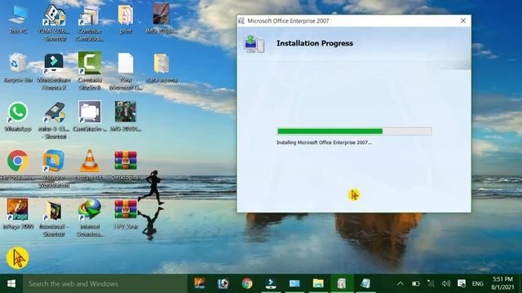
Task: Select the IMG photo thumbnail beside CamStudio
Action: pos(126,116)
